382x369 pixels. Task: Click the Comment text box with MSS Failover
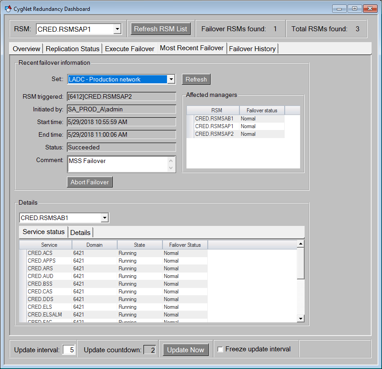[x=121, y=164]
